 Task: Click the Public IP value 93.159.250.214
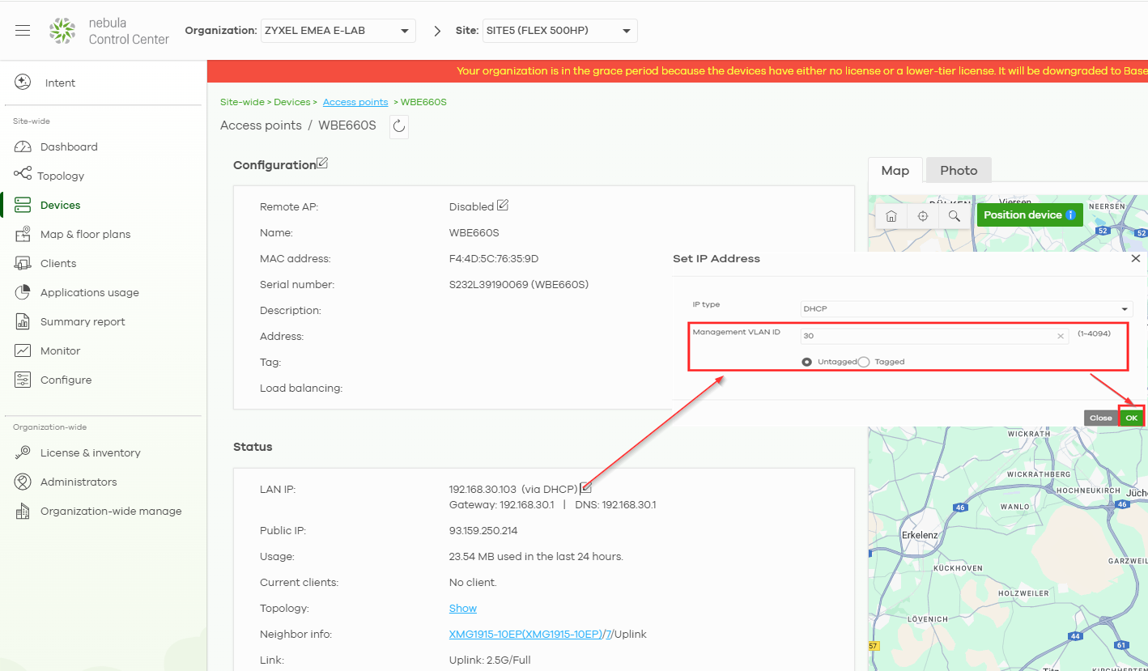tap(483, 530)
